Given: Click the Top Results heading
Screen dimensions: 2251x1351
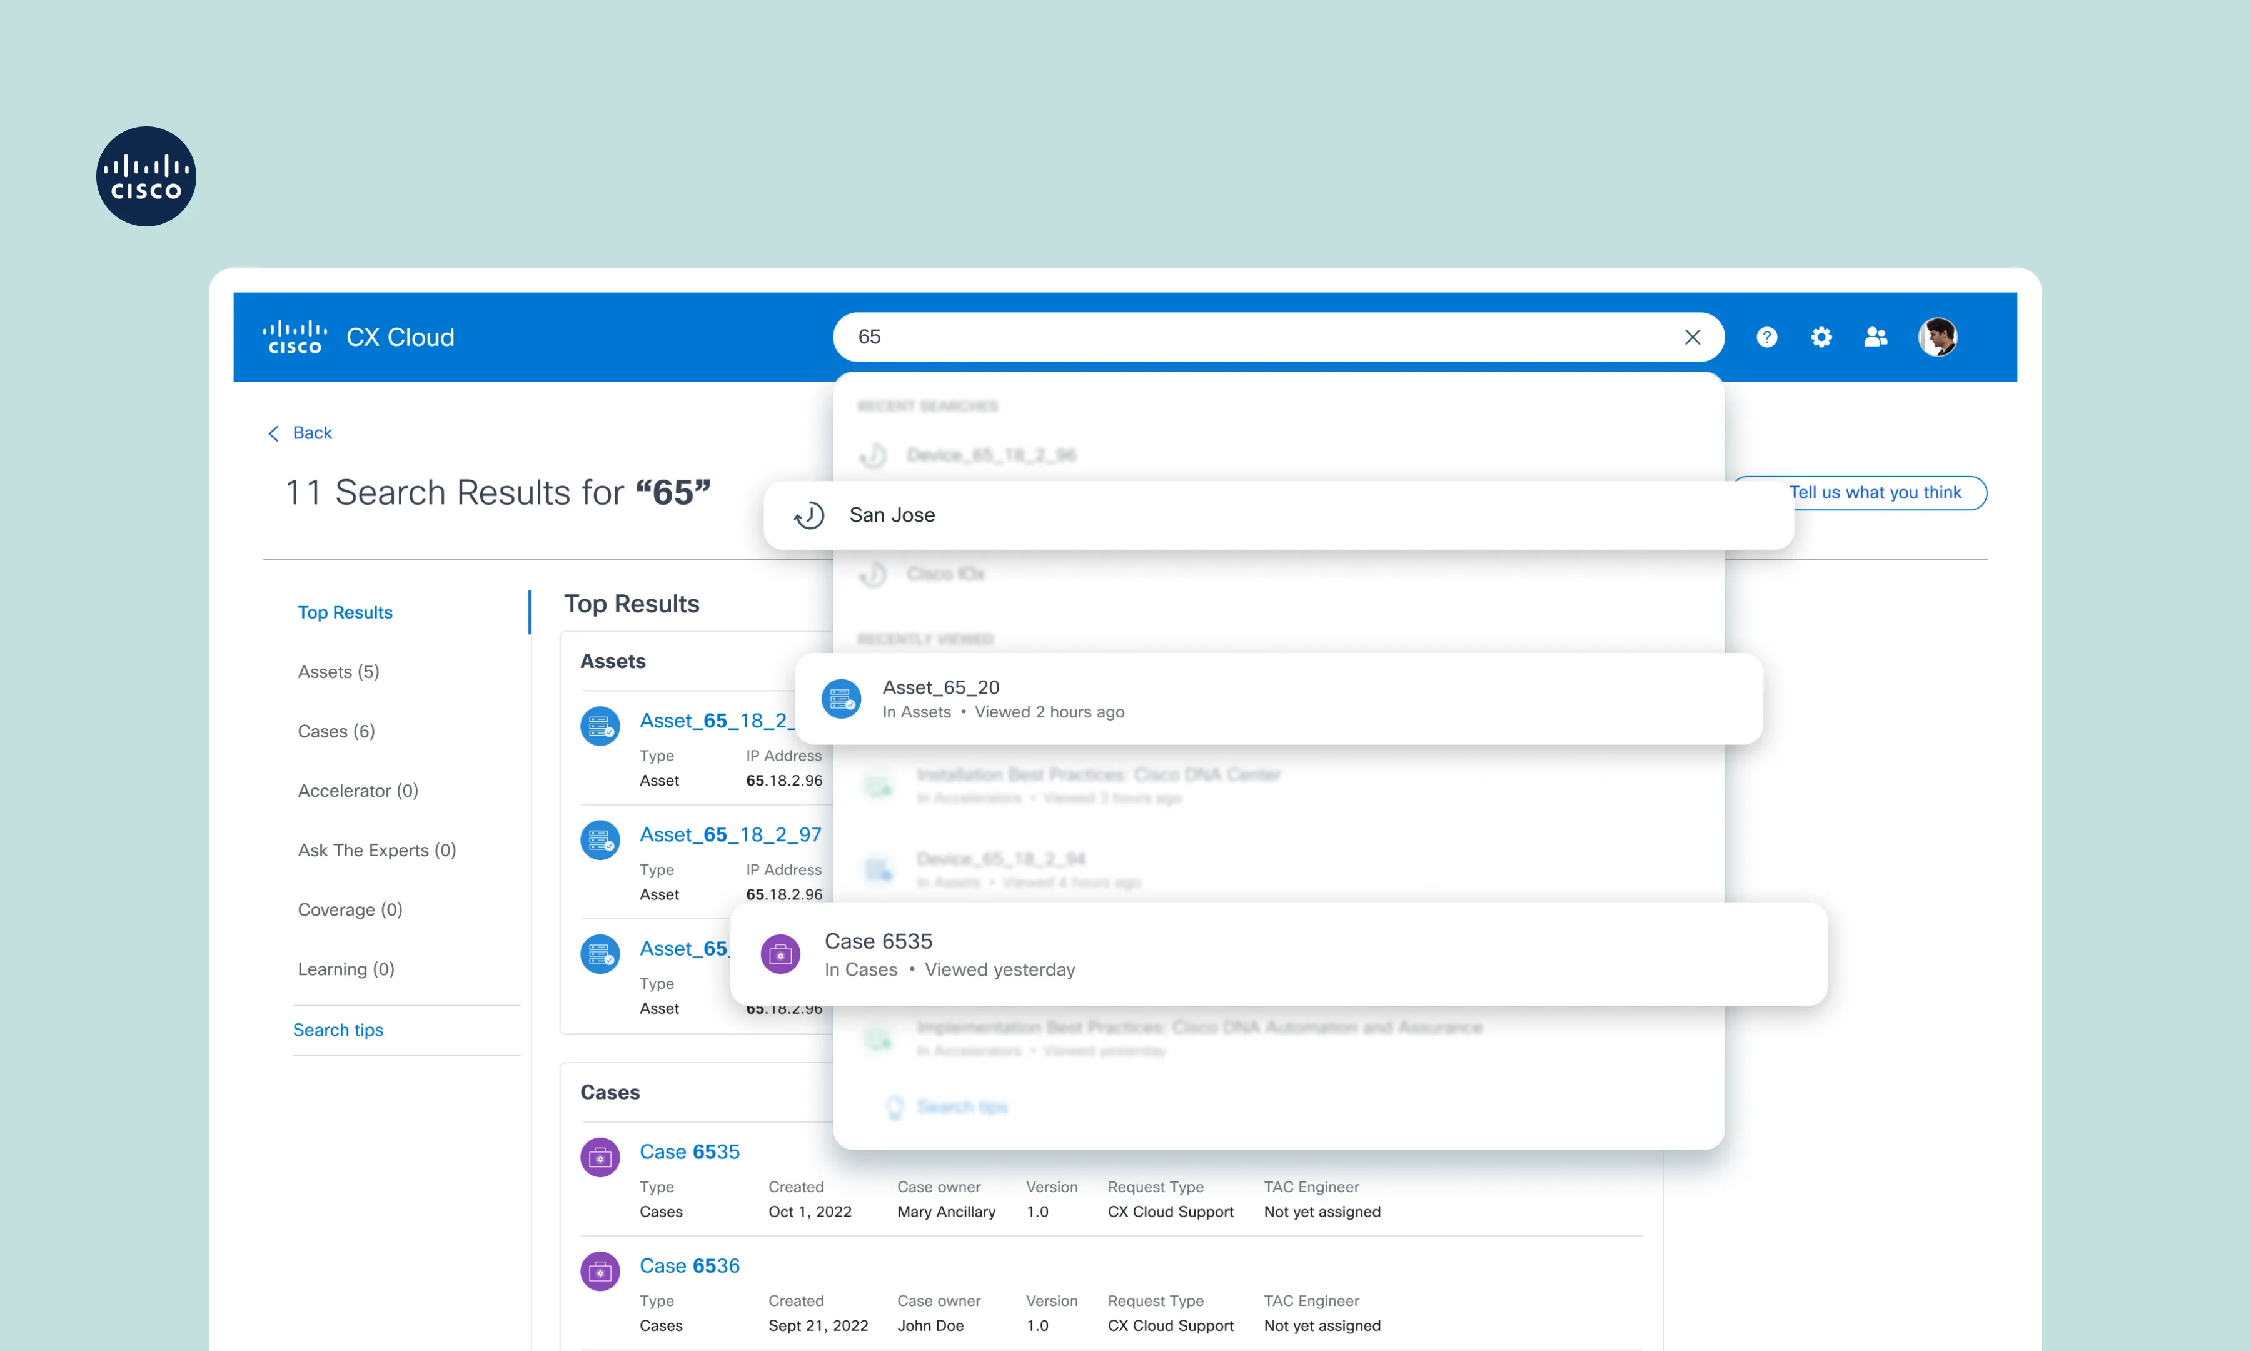Looking at the screenshot, I should [x=632, y=604].
